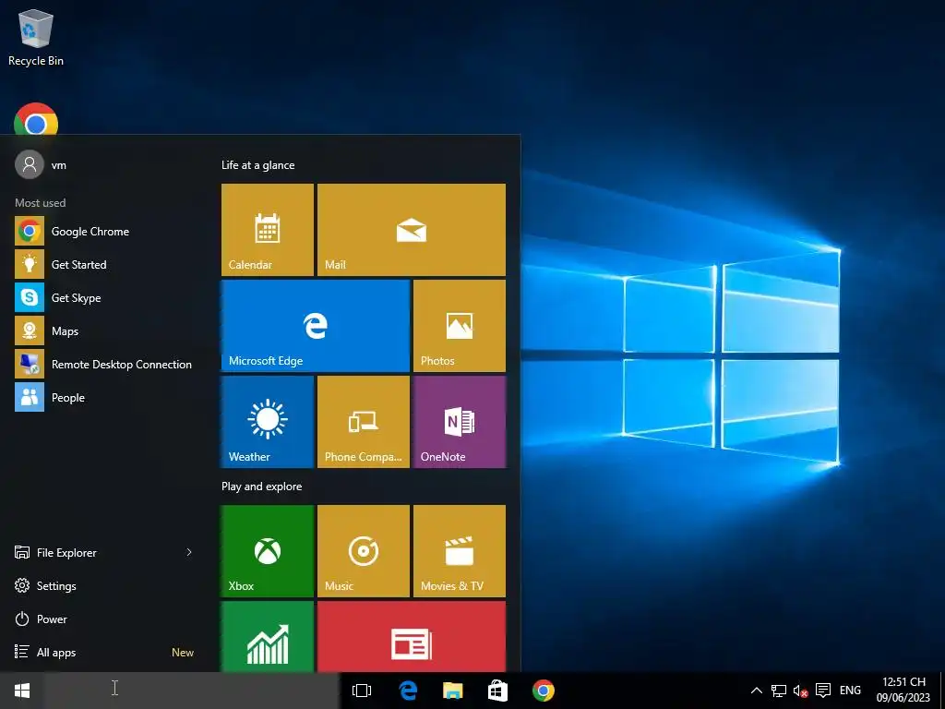Click the New label beside All apps
The width and height of the screenshot is (945, 709).
click(183, 653)
